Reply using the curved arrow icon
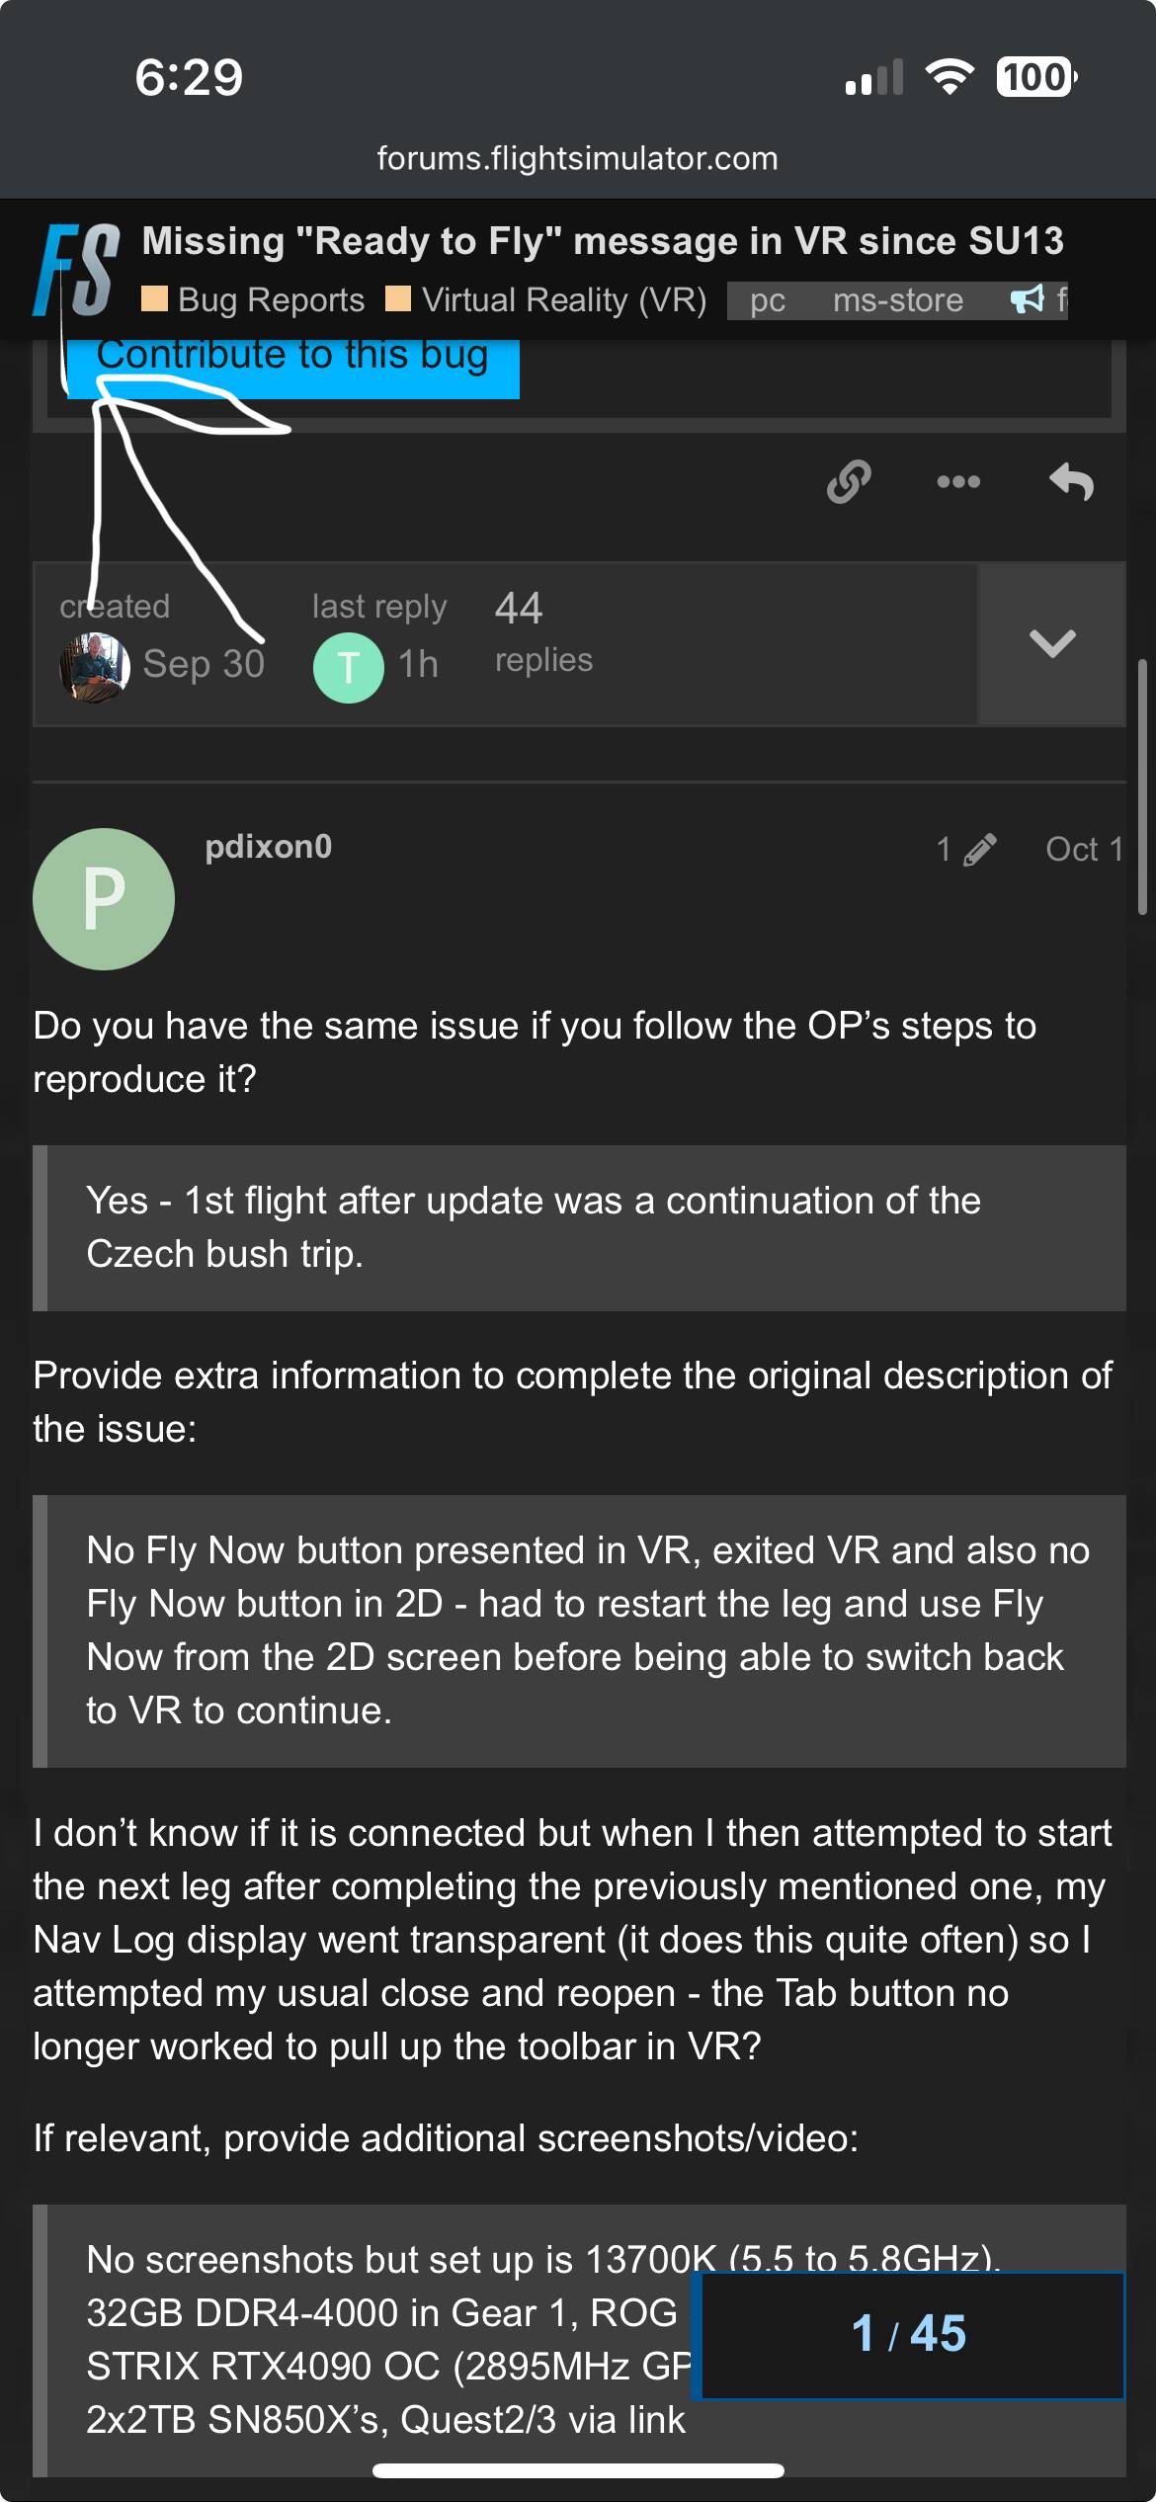This screenshot has width=1156, height=2502. point(1072,482)
